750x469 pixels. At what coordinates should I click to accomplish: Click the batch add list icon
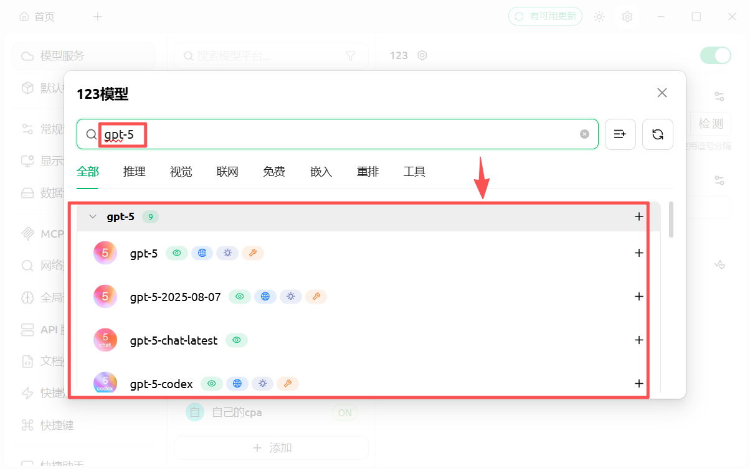click(x=620, y=134)
